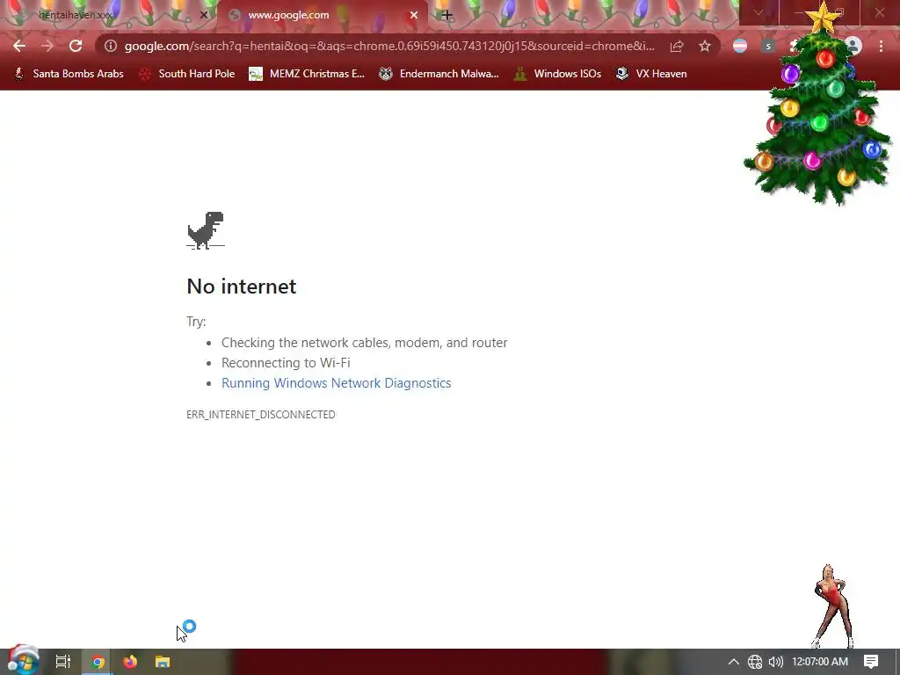This screenshot has height=675, width=900.
Task: Close the first browser tab
Action: (x=204, y=15)
